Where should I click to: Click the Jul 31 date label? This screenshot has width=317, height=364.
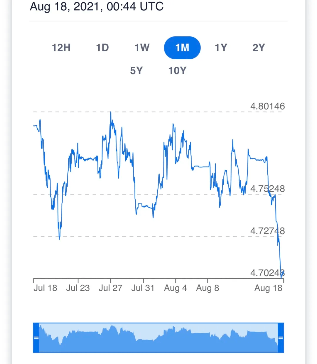143,288
